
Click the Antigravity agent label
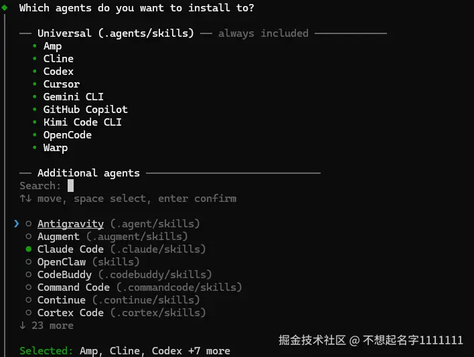pos(70,224)
